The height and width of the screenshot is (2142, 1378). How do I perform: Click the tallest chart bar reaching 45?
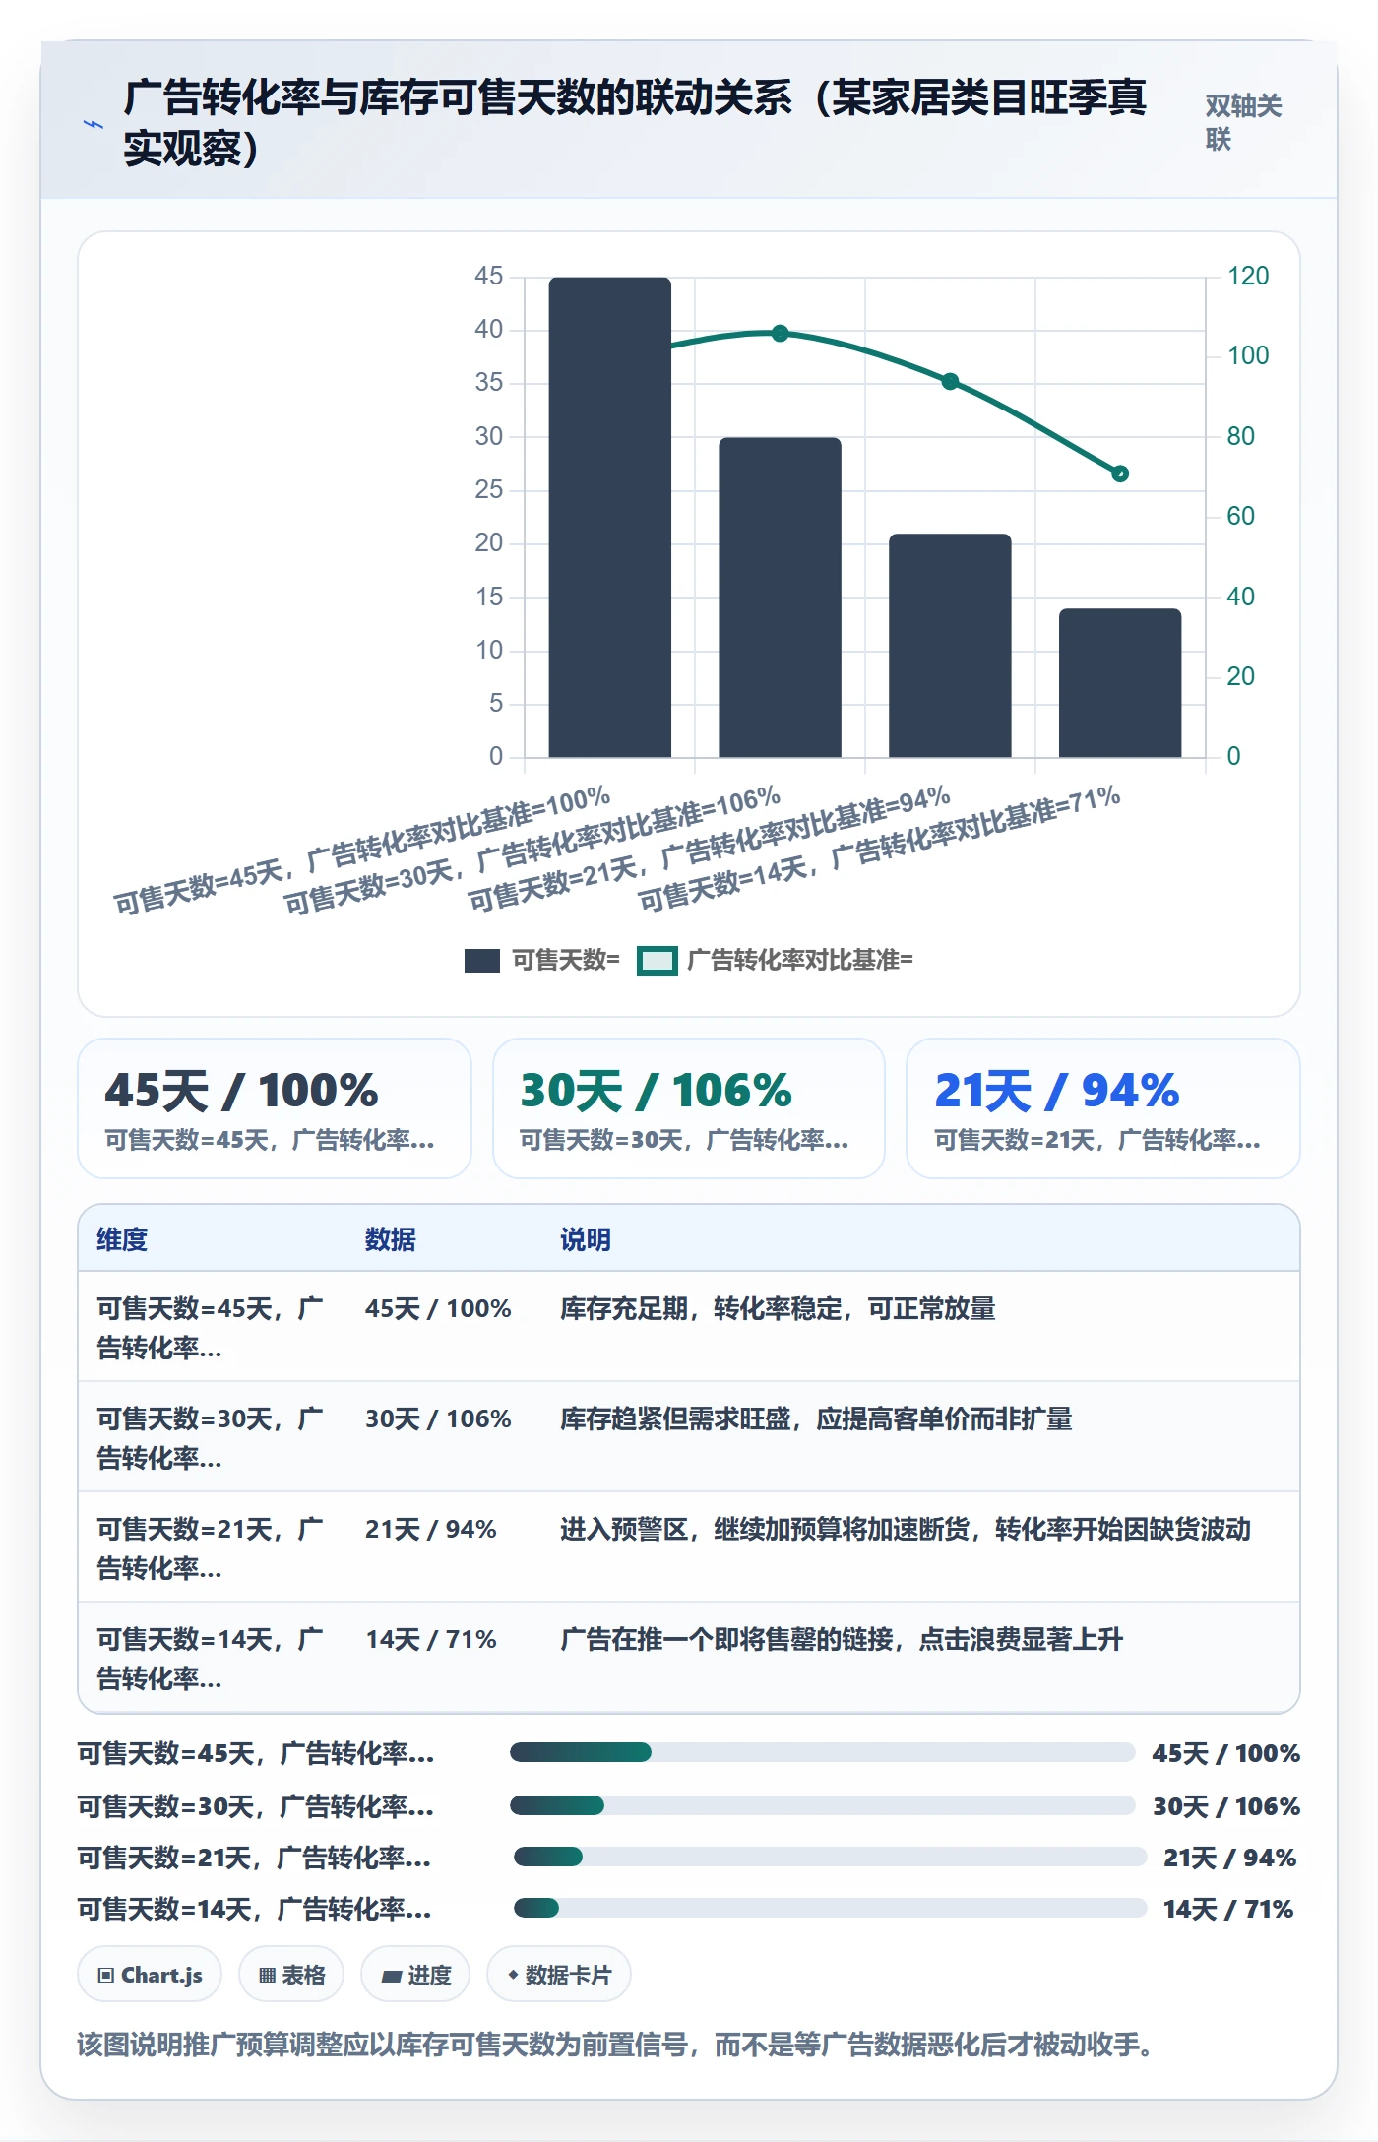point(610,517)
